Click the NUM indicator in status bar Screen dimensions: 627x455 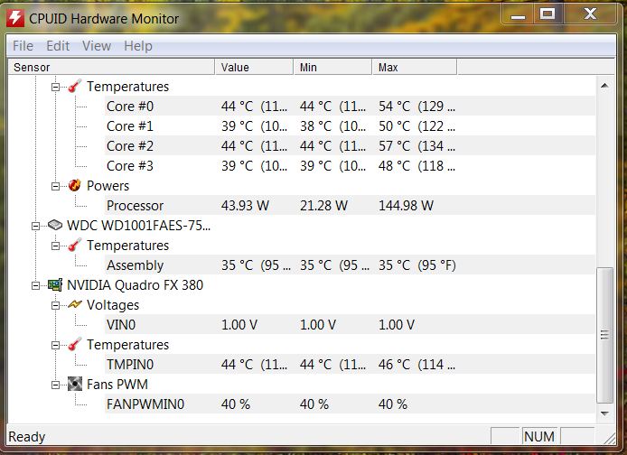(x=539, y=436)
